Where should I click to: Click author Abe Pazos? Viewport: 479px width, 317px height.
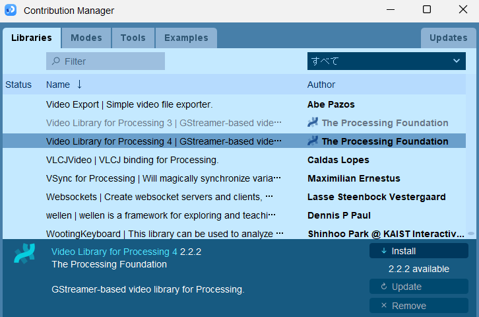[331, 104]
